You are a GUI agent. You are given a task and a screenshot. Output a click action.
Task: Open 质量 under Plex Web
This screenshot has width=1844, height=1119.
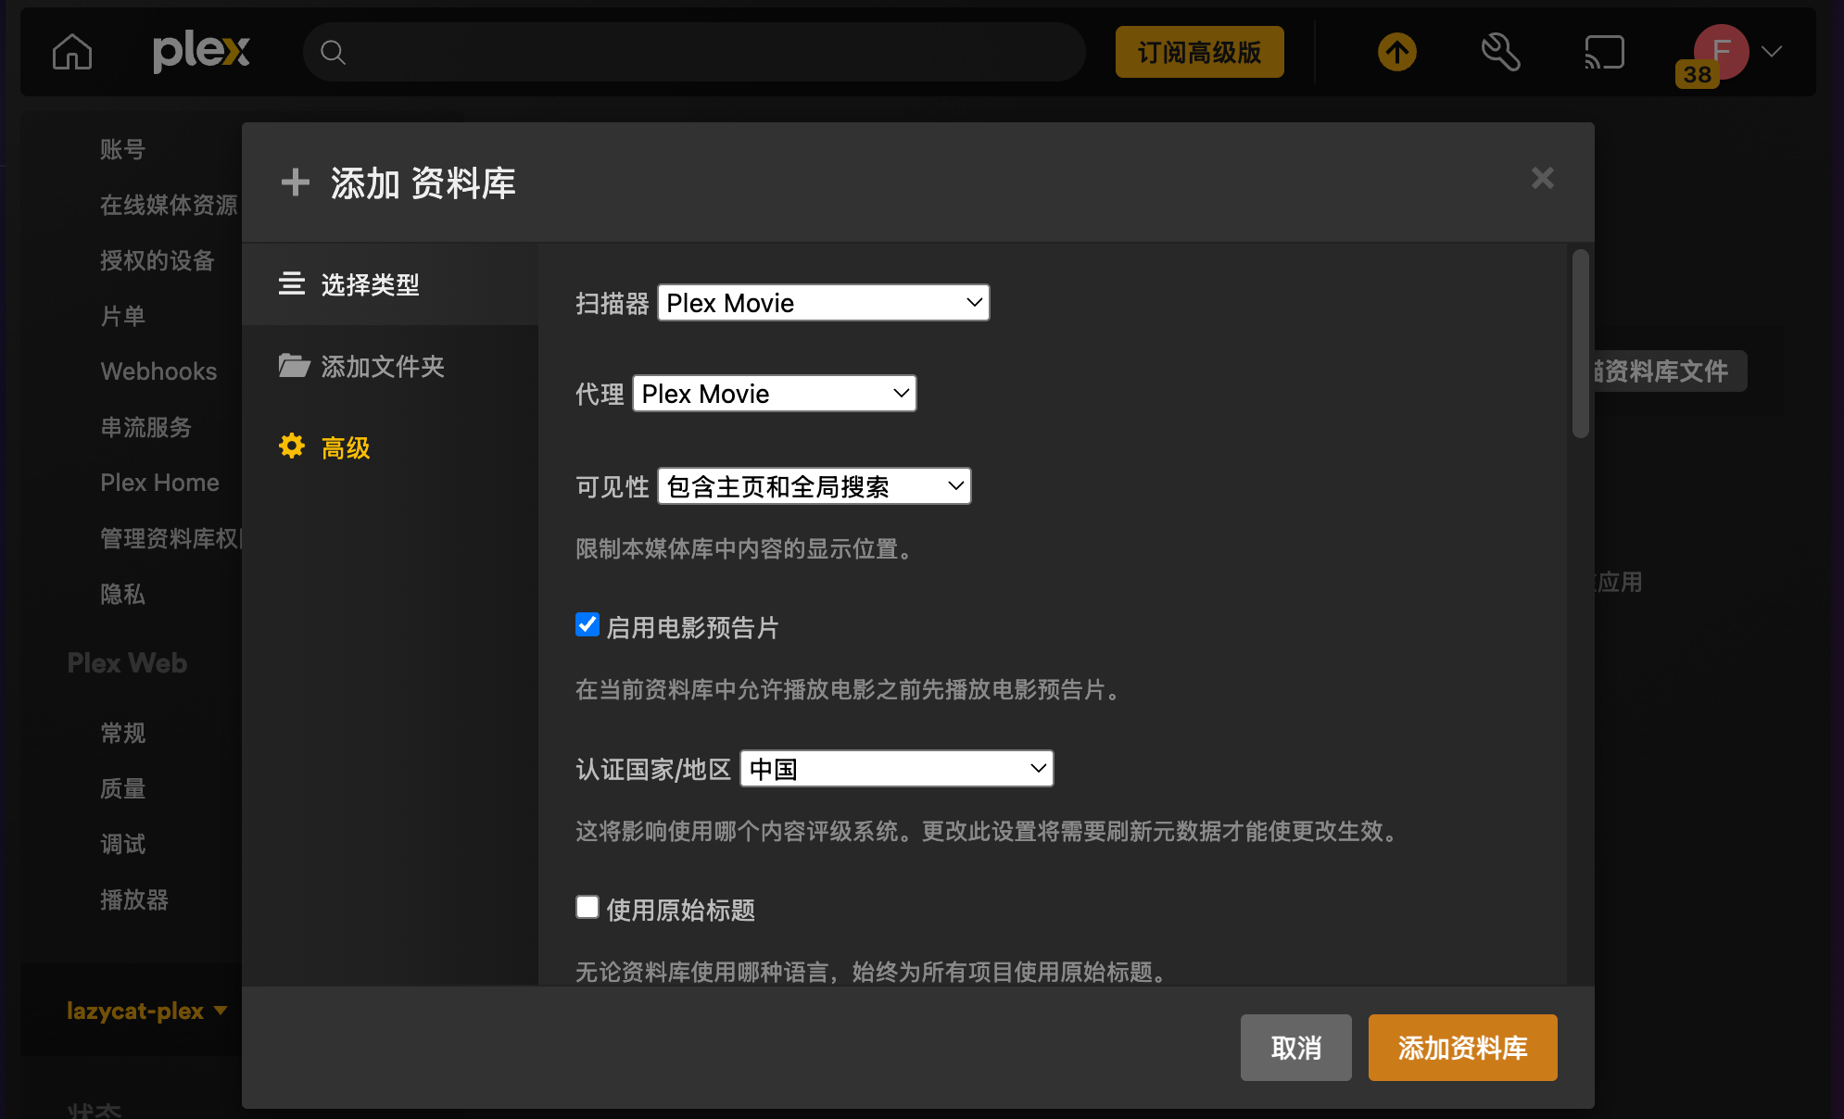tap(122, 788)
